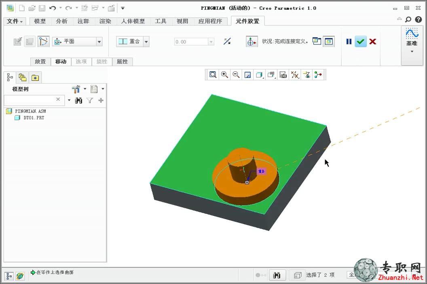Image resolution: width=427 pixels, height=284 pixels.
Task: Show component in assembly window
Action: point(329,42)
